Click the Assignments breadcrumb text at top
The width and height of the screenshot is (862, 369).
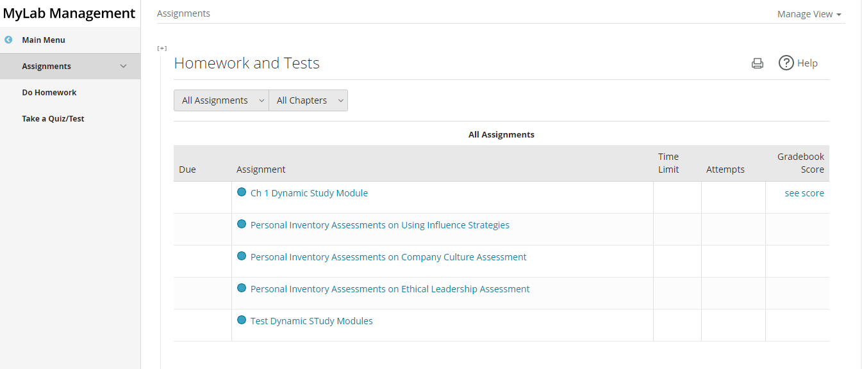pyautogui.click(x=183, y=13)
